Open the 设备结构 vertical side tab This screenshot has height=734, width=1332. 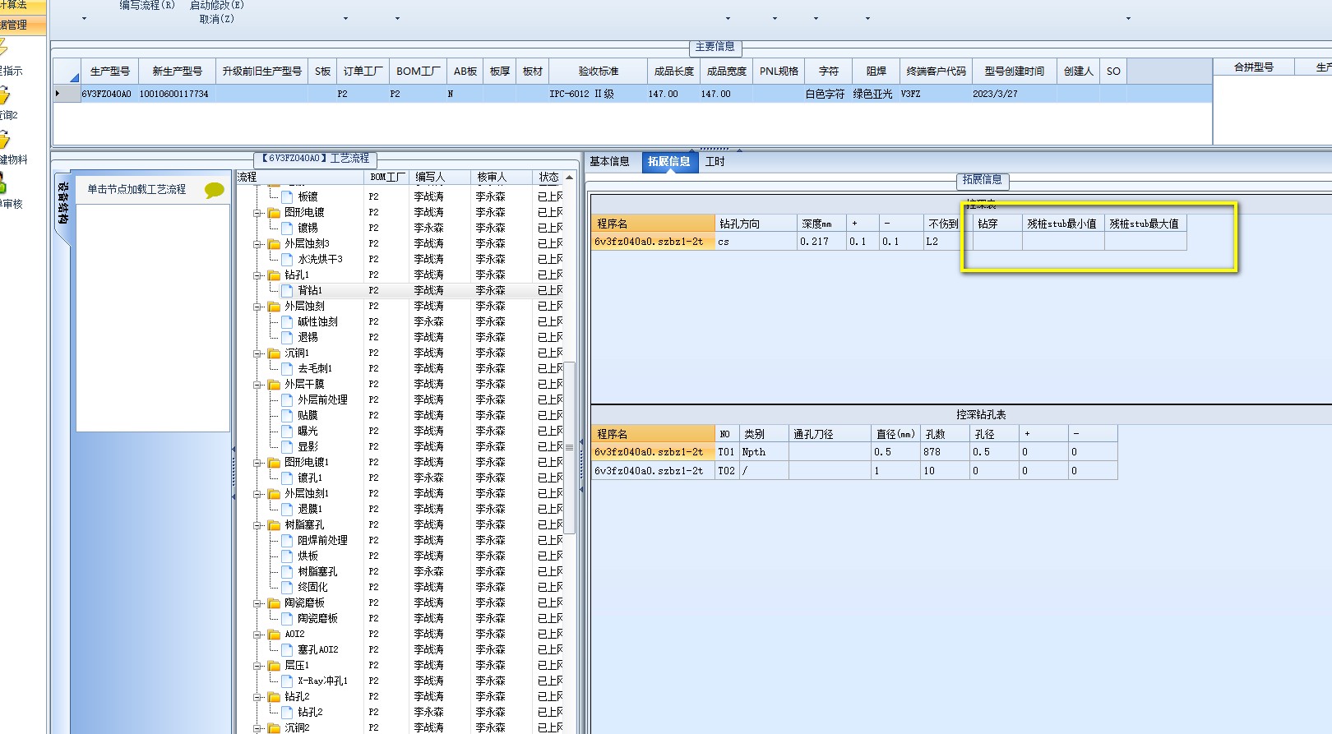[x=63, y=204]
